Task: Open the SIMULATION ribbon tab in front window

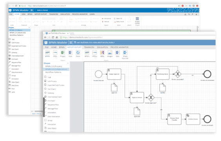Action: click(102, 47)
